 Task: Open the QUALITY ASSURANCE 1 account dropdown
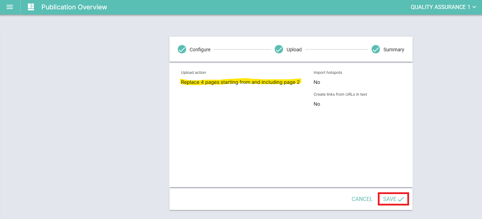point(443,7)
